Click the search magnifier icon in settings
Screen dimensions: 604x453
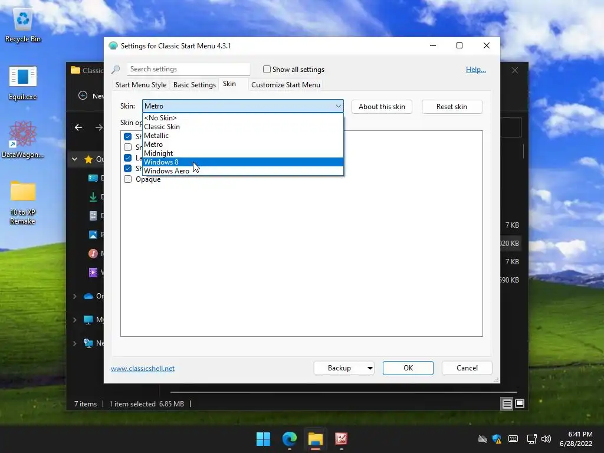(116, 70)
